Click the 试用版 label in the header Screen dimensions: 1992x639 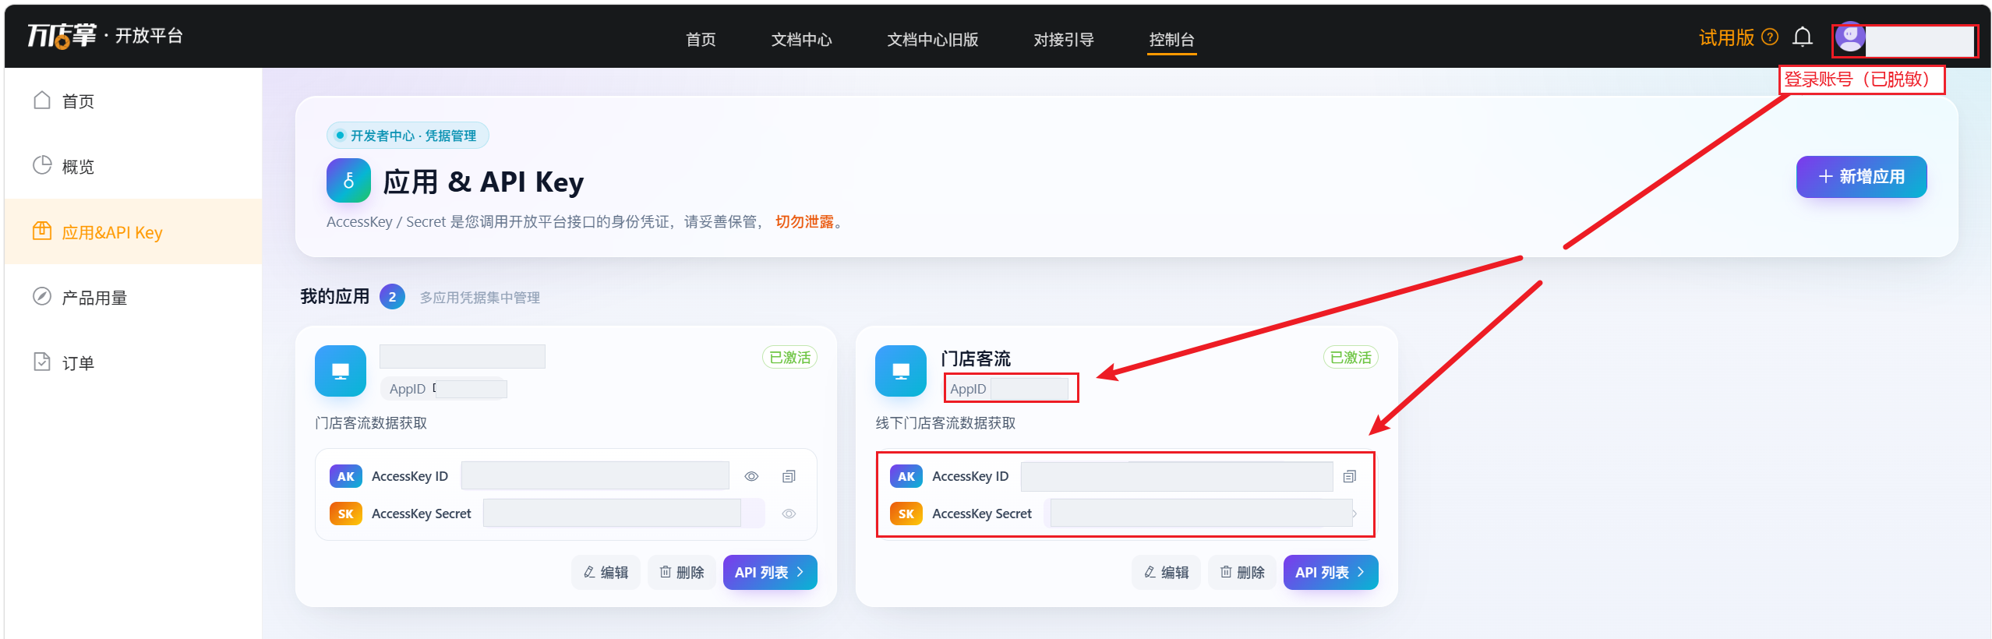(x=1726, y=37)
